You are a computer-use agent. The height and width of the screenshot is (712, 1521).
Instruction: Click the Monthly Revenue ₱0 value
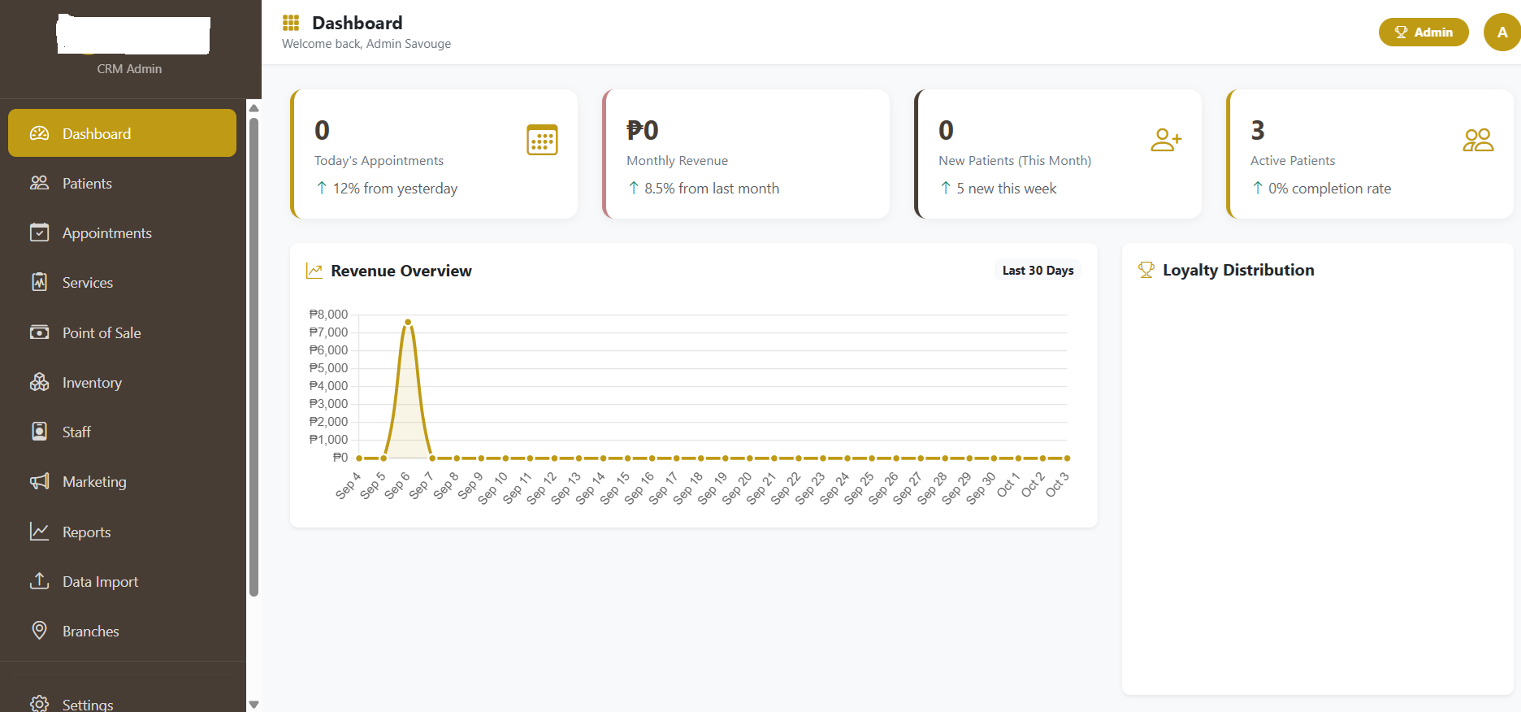tap(643, 130)
